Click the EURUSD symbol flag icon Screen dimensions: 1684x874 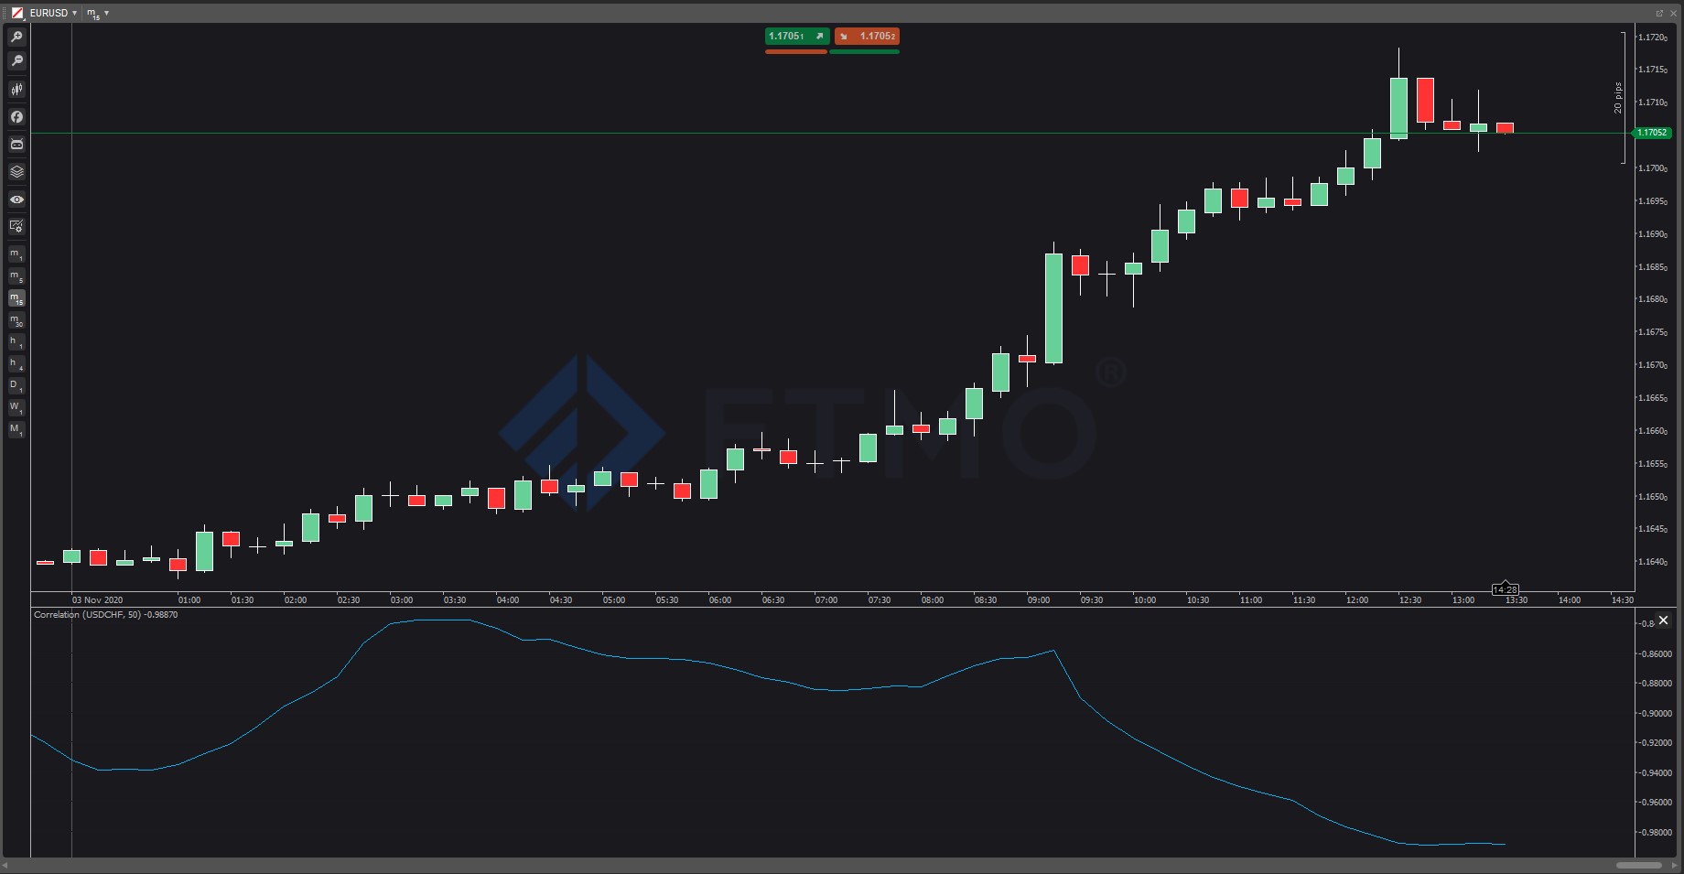coord(17,13)
